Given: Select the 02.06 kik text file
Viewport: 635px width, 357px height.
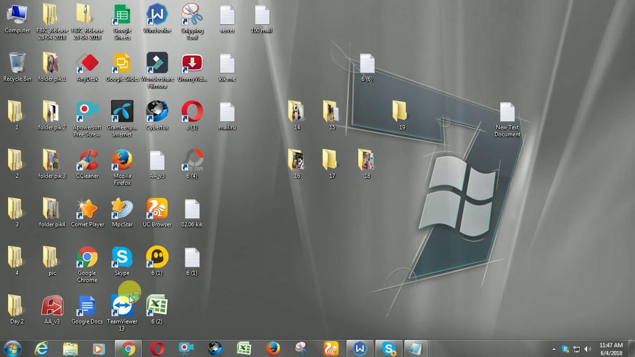Looking at the screenshot, I should pos(192,213).
